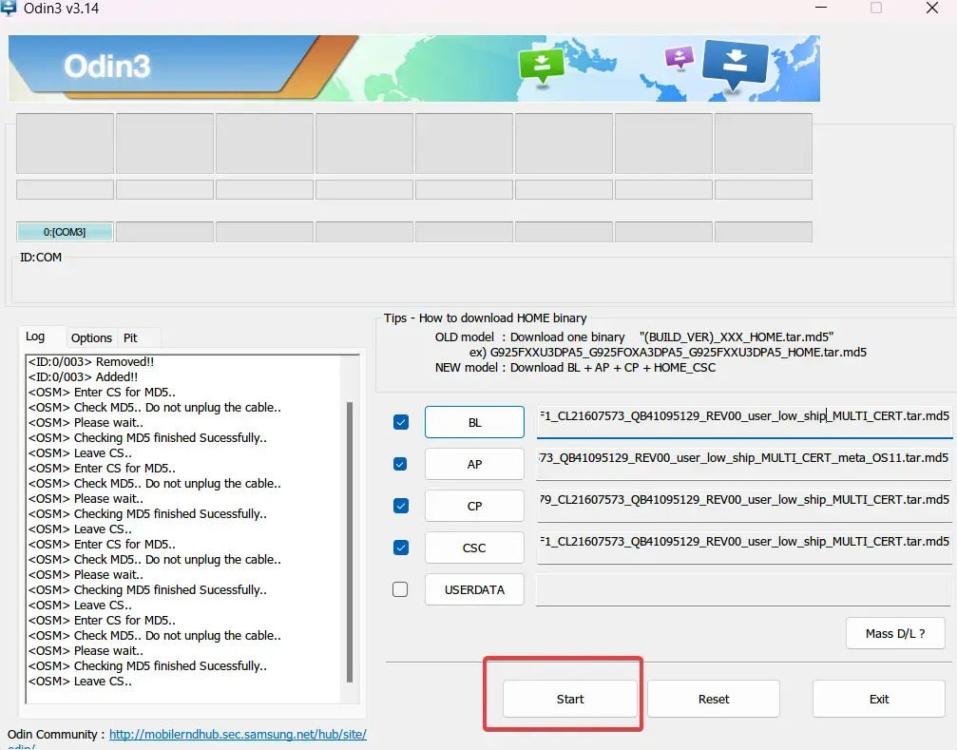The image size is (957, 750).
Task: Click the purple transfer icon in banner
Action: click(x=679, y=57)
